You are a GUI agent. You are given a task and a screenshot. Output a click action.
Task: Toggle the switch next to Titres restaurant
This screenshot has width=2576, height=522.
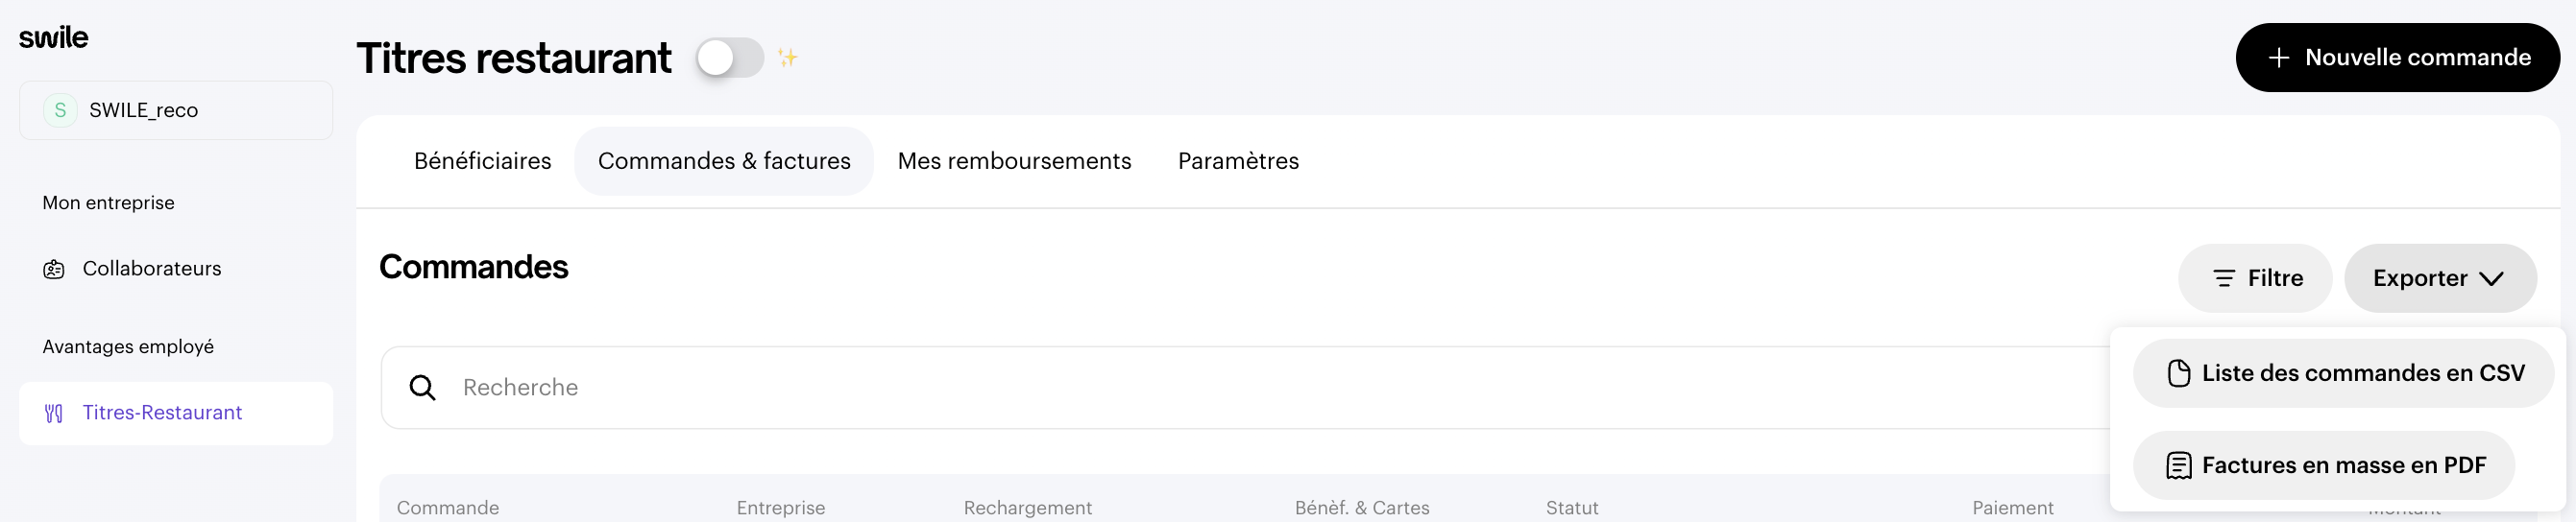[x=729, y=58]
